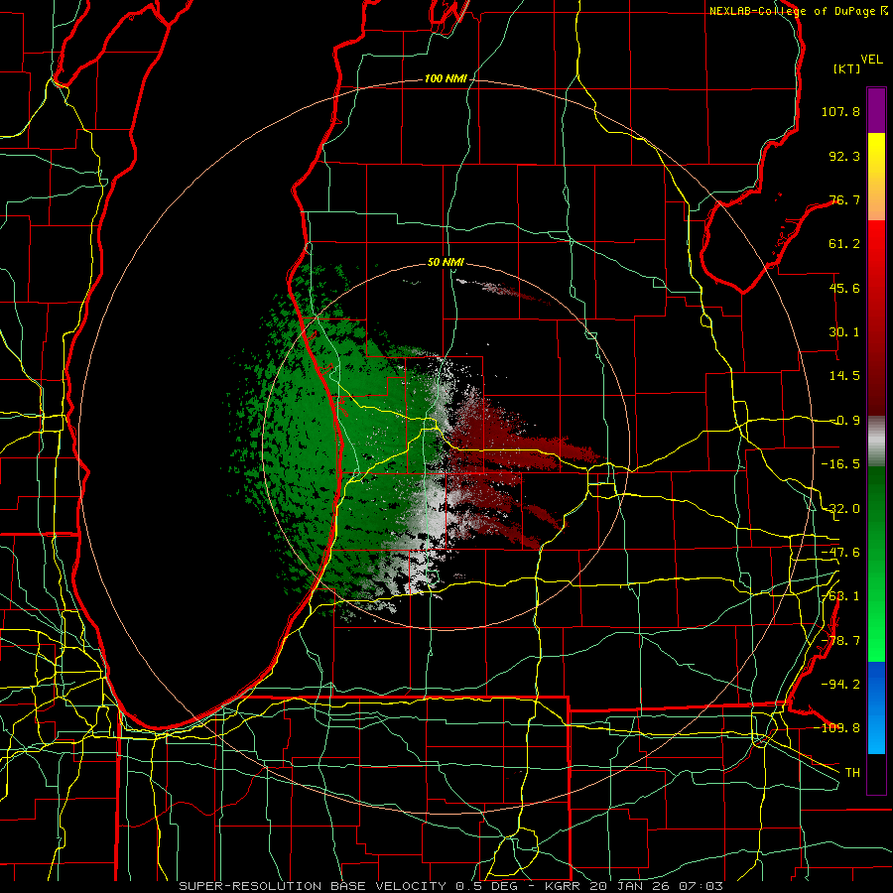Click the -78.7 legend value
The width and height of the screenshot is (893, 893).
[x=840, y=641]
